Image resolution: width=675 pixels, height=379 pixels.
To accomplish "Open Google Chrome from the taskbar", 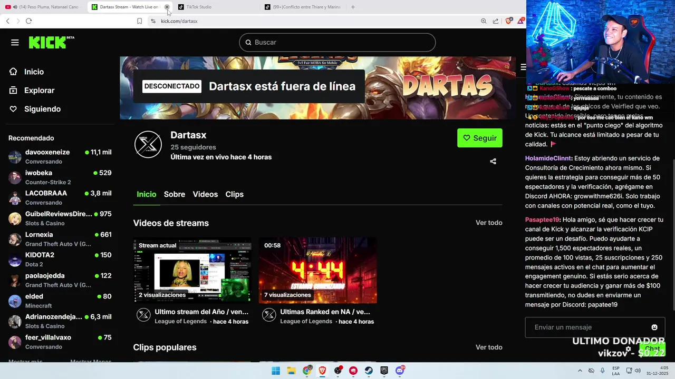I will click(x=307, y=371).
